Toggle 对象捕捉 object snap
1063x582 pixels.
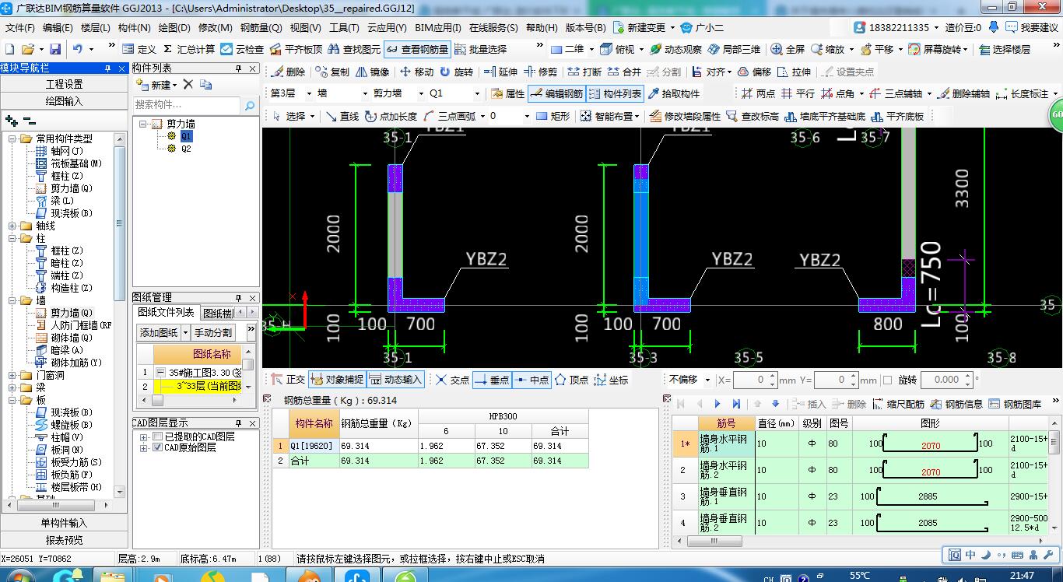(x=336, y=380)
